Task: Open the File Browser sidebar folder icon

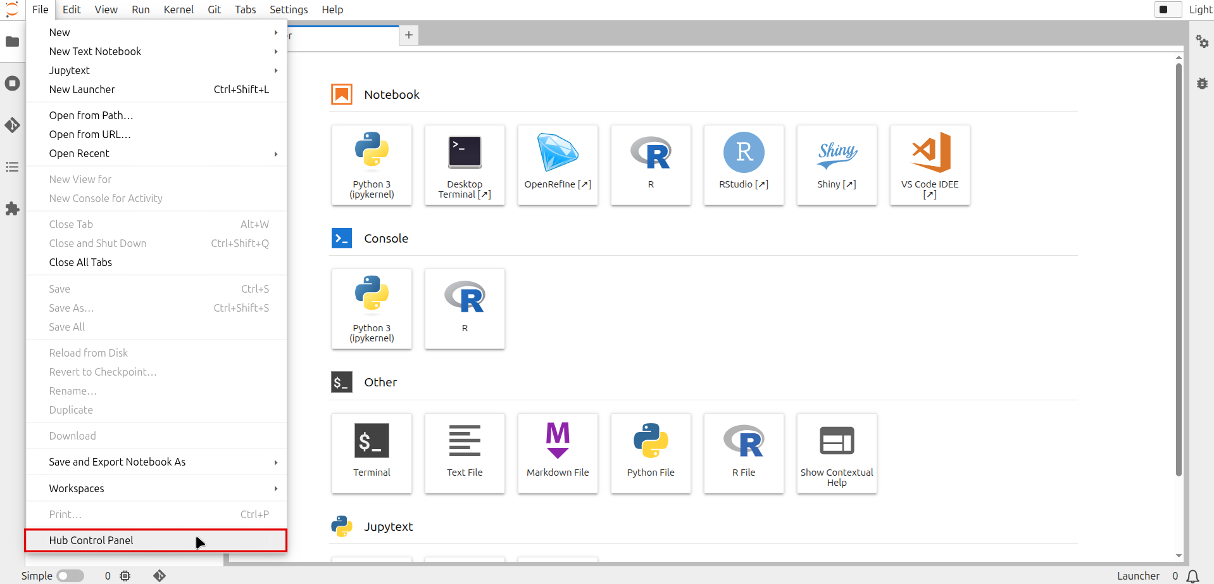Action: pyautogui.click(x=12, y=42)
